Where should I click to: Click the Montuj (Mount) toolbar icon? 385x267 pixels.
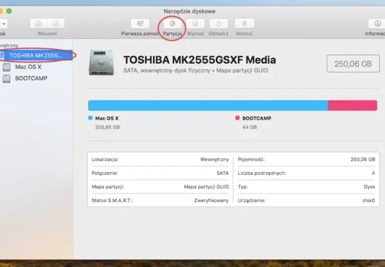244,24
